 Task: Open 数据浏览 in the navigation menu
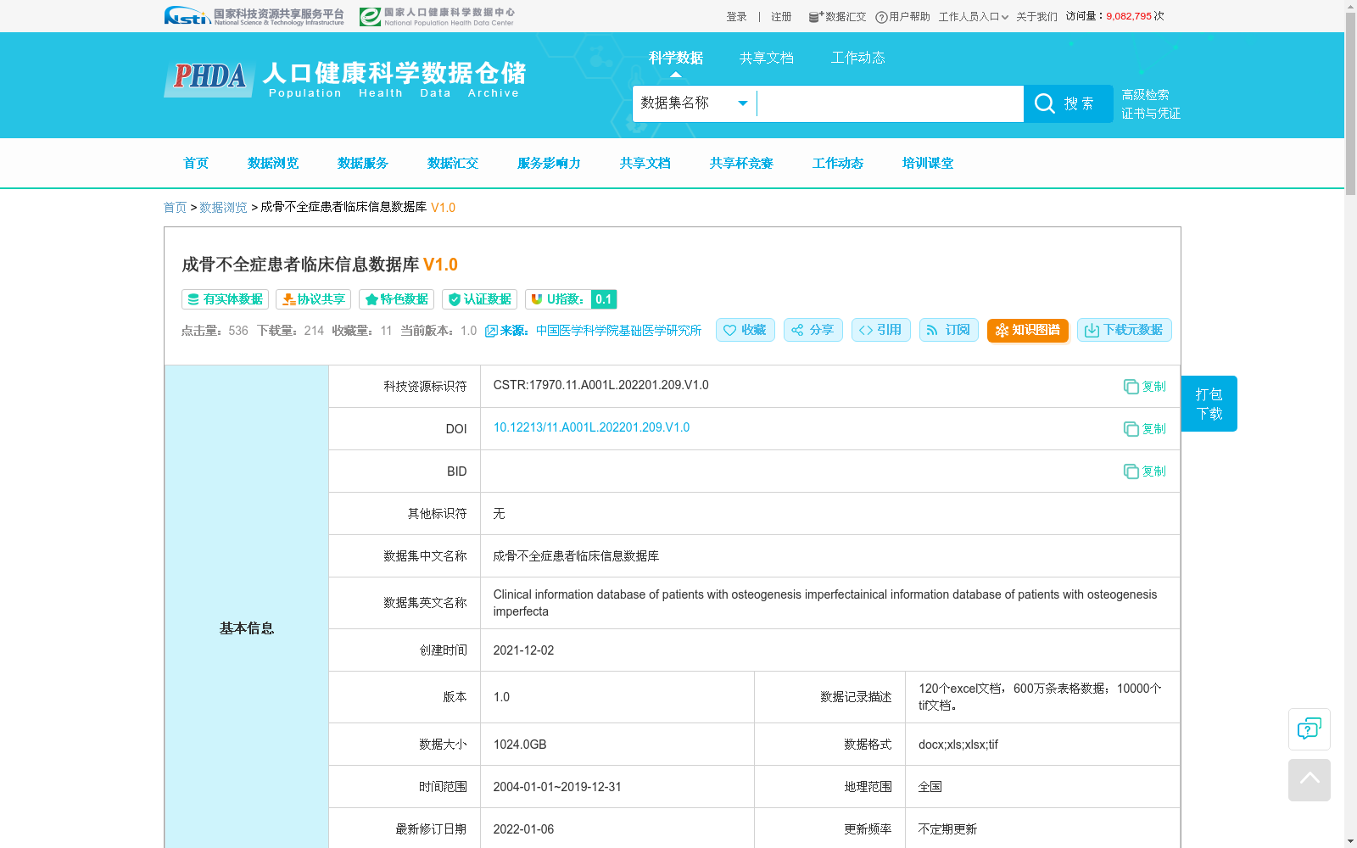click(x=272, y=163)
